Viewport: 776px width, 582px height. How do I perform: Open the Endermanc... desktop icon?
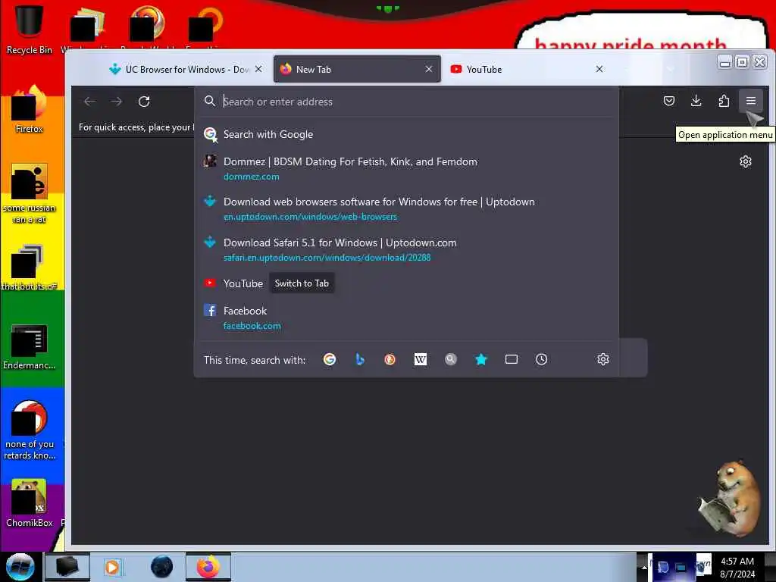(x=30, y=346)
